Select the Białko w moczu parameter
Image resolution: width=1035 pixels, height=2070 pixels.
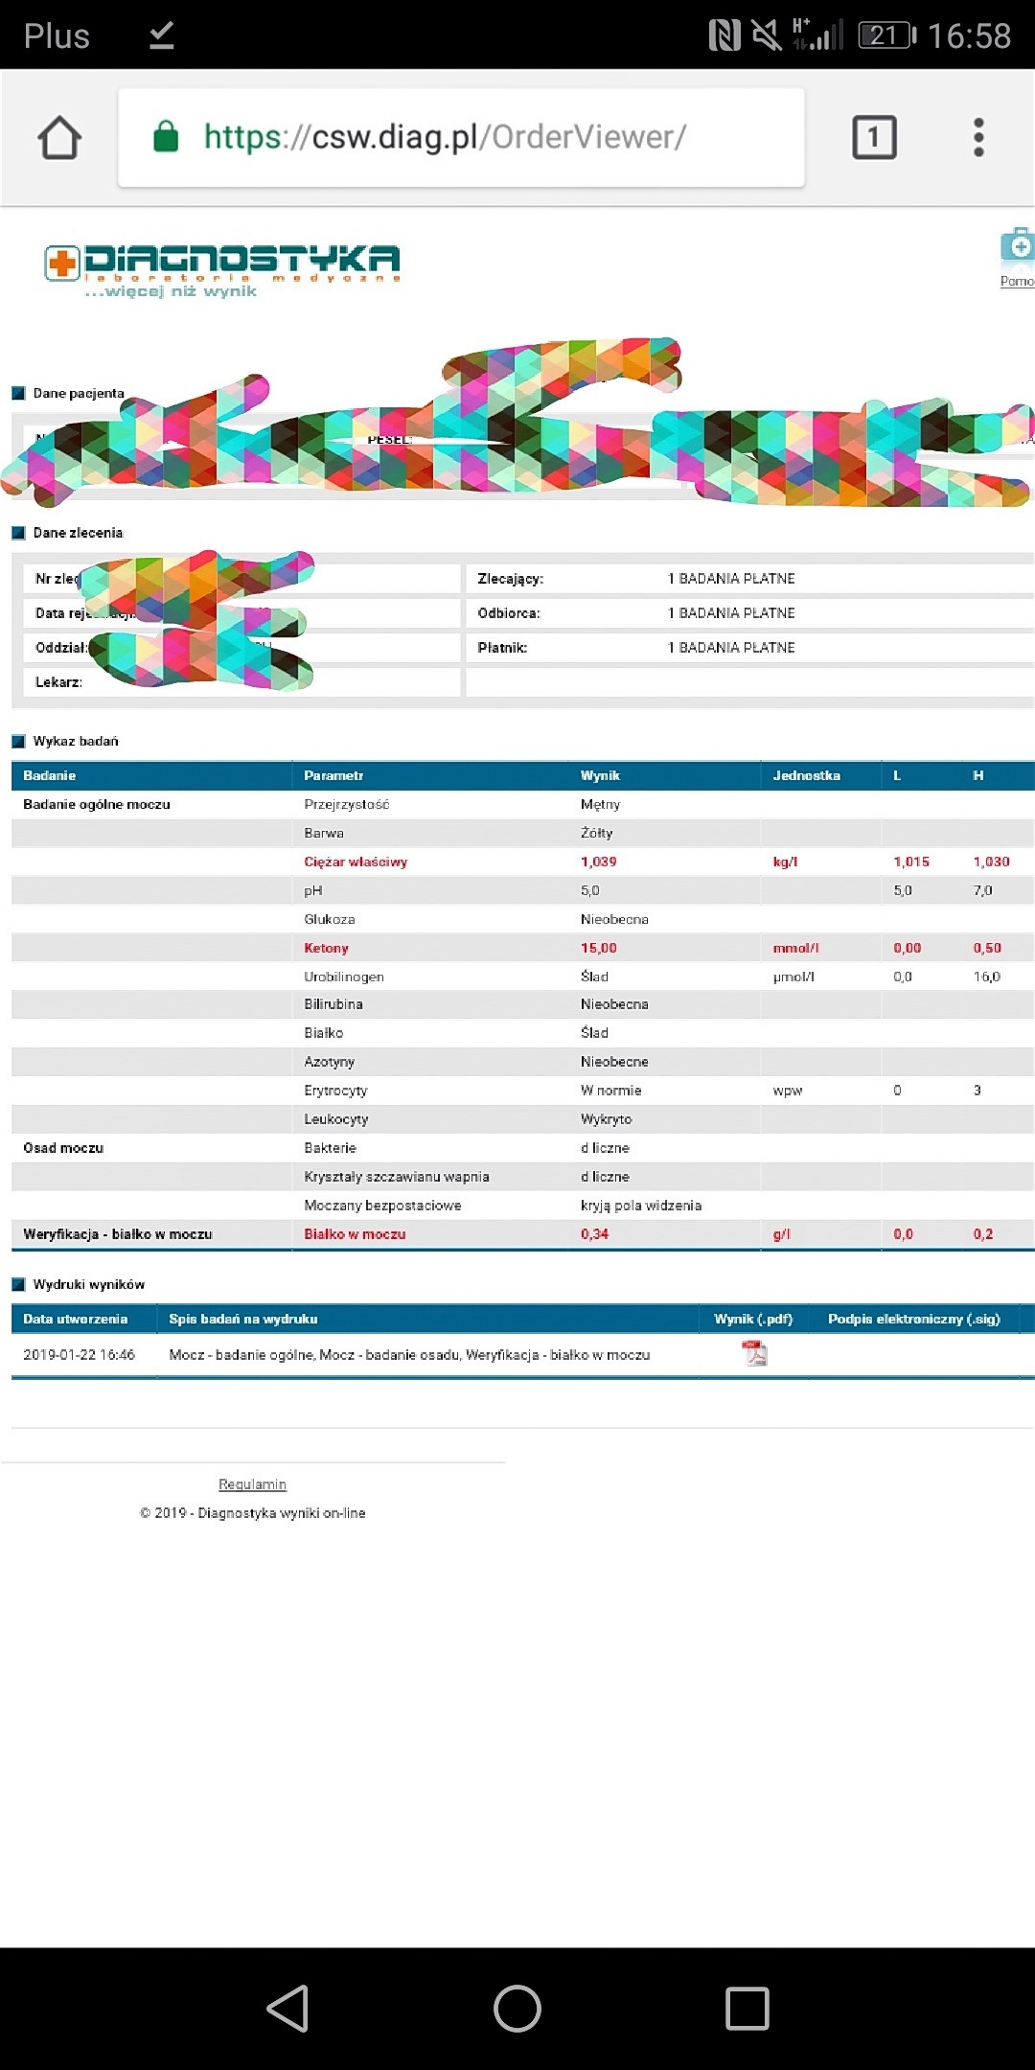coord(355,1234)
